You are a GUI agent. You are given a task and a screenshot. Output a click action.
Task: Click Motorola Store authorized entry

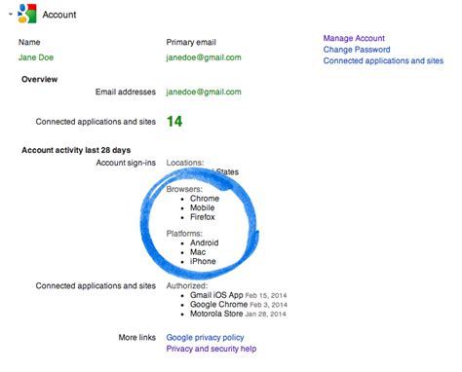tap(238, 314)
